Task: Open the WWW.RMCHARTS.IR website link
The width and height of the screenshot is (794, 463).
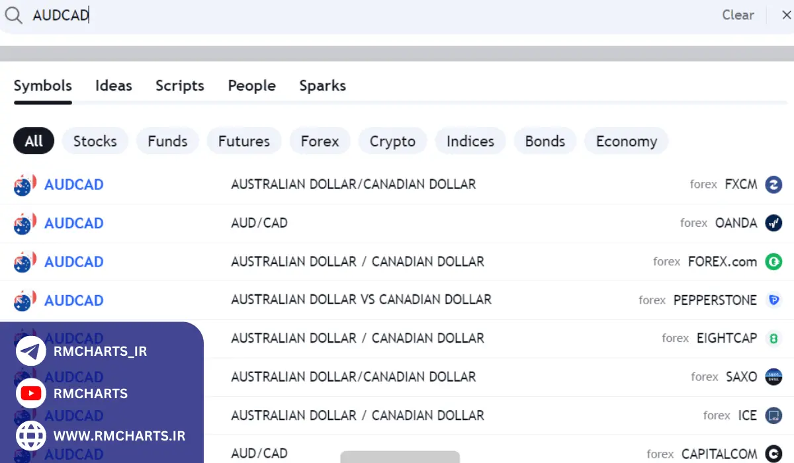Action: 119,436
